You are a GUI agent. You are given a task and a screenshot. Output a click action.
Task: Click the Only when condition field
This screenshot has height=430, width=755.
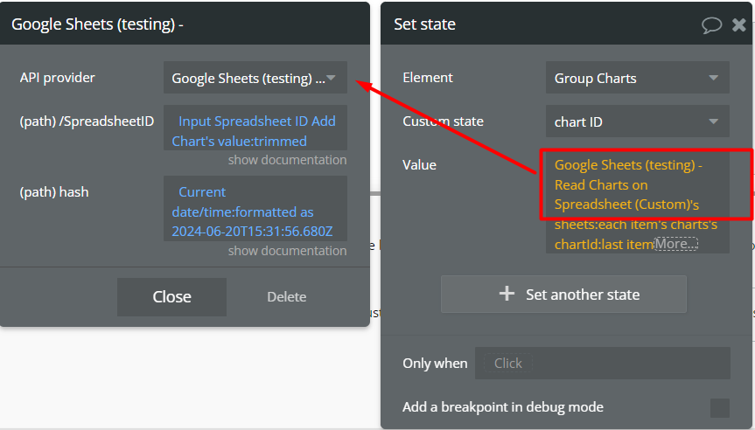click(x=603, y=364)
